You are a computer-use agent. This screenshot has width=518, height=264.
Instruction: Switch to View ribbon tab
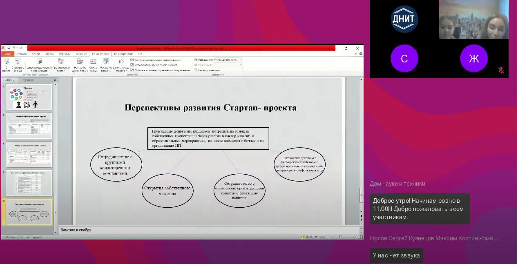tap(140, 54)
